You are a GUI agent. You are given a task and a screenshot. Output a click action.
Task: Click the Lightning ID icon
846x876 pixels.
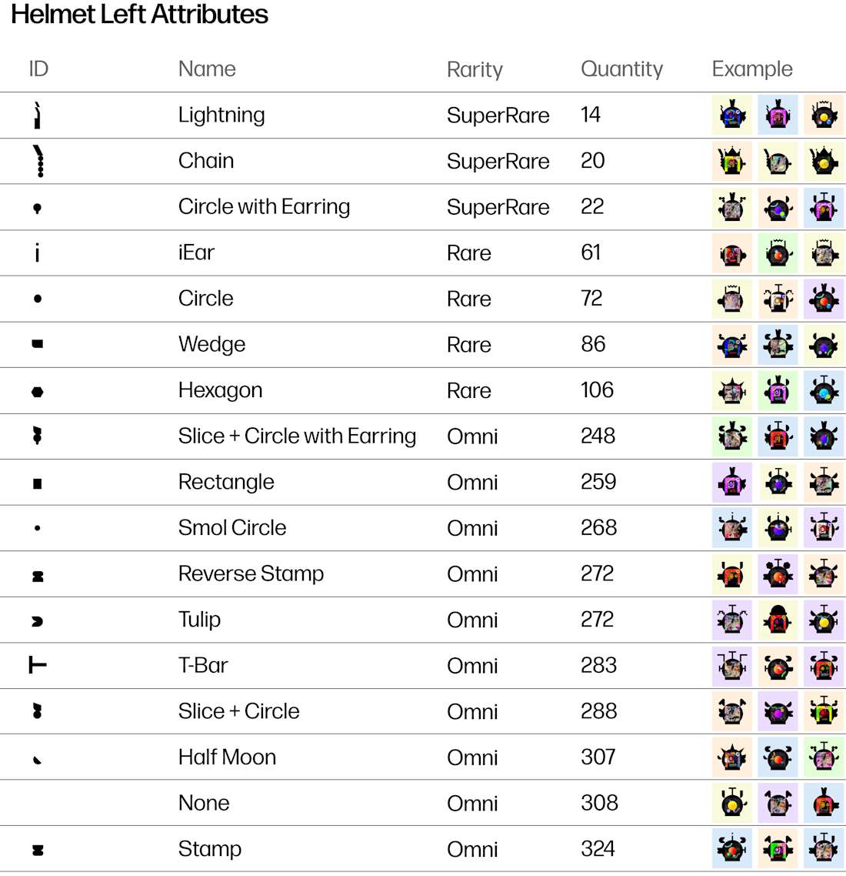[x=38, y=115]
